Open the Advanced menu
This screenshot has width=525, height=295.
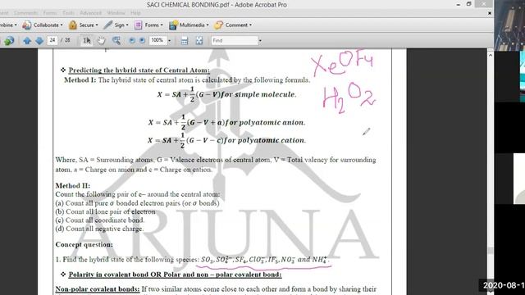click(x=90, y=13)
